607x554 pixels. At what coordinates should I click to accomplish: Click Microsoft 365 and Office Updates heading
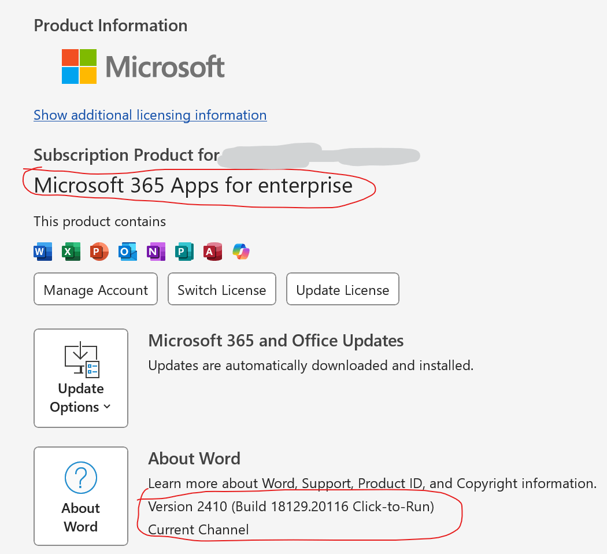pyautogui.click(x=276, y=341)
